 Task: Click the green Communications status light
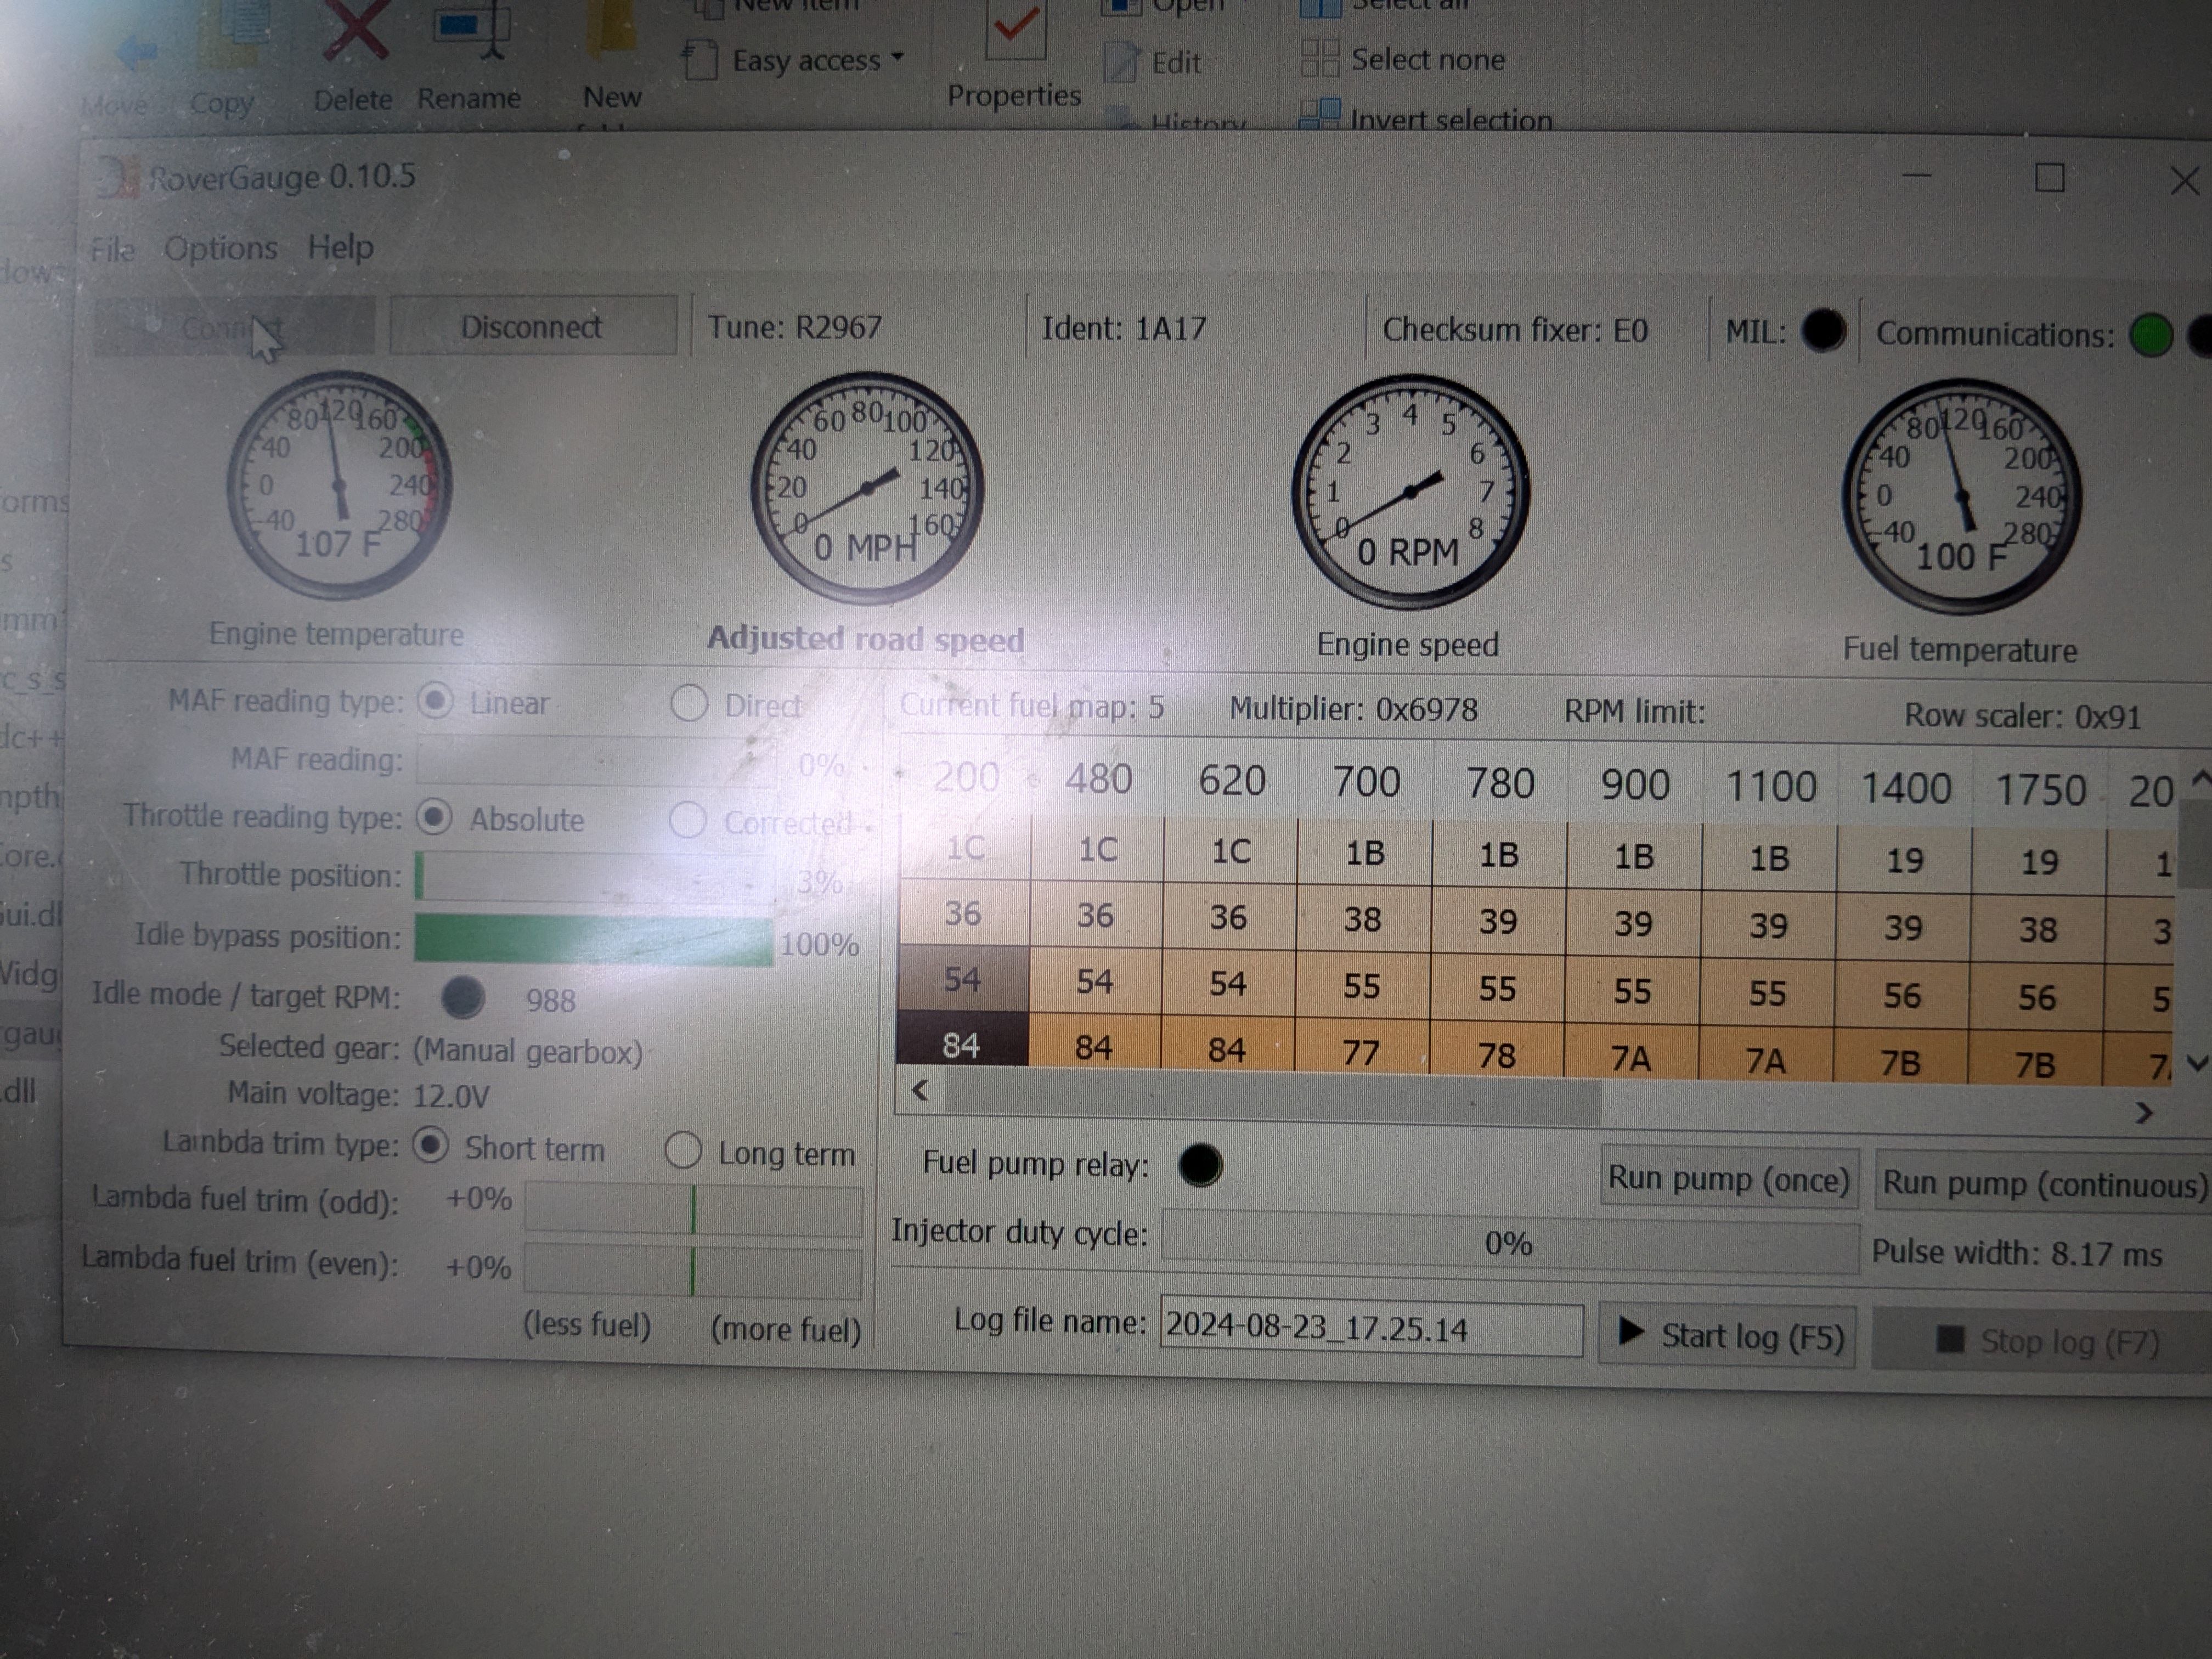(2150, 335)
